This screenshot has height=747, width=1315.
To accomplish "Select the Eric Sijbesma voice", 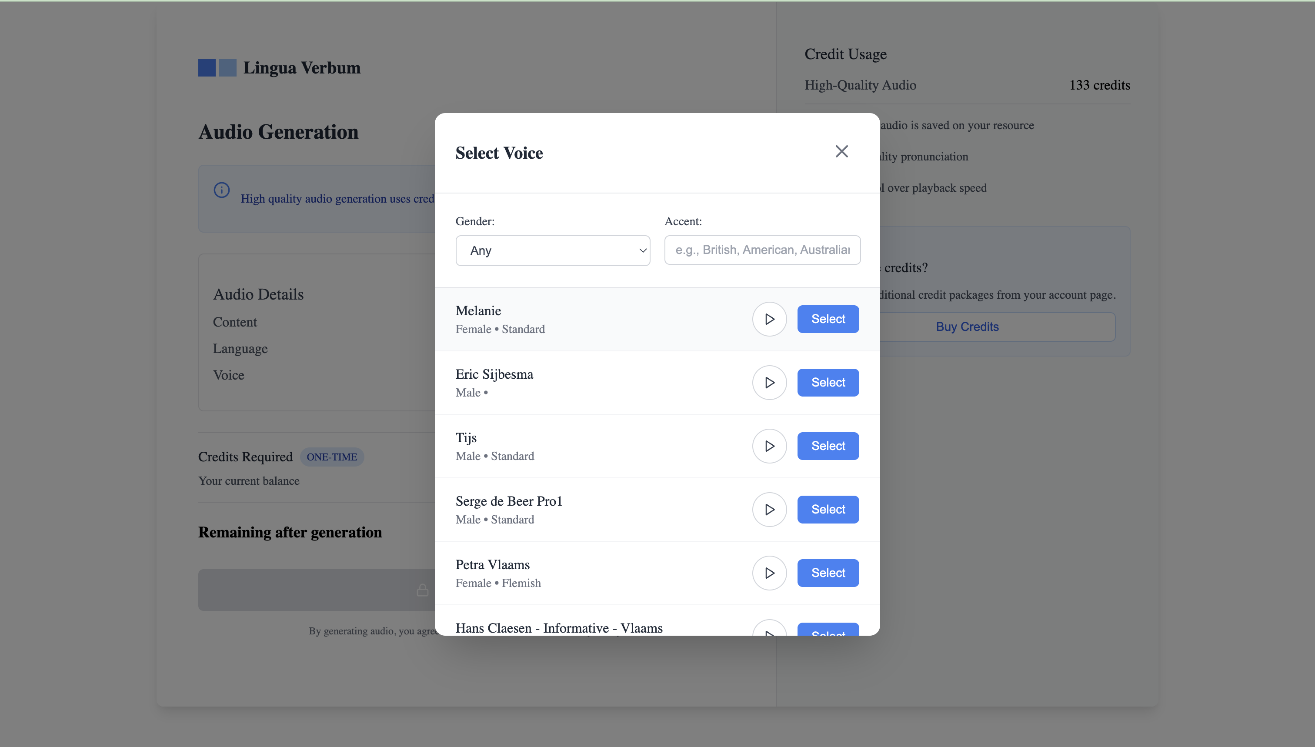I will coord(828,383).
